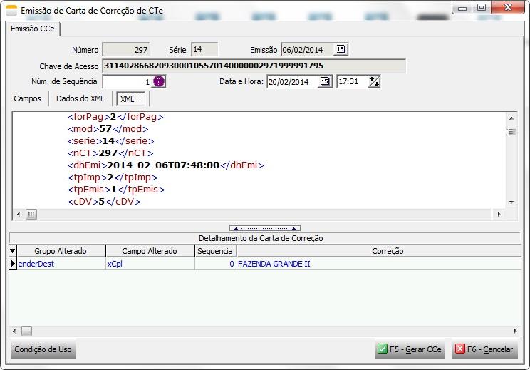530x370 pixels.
Task: Open the Emissão date calendar picker
Action: point(341,49)
